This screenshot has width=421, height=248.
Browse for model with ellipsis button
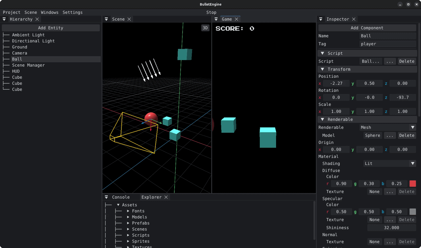click(x=390, y=135)
